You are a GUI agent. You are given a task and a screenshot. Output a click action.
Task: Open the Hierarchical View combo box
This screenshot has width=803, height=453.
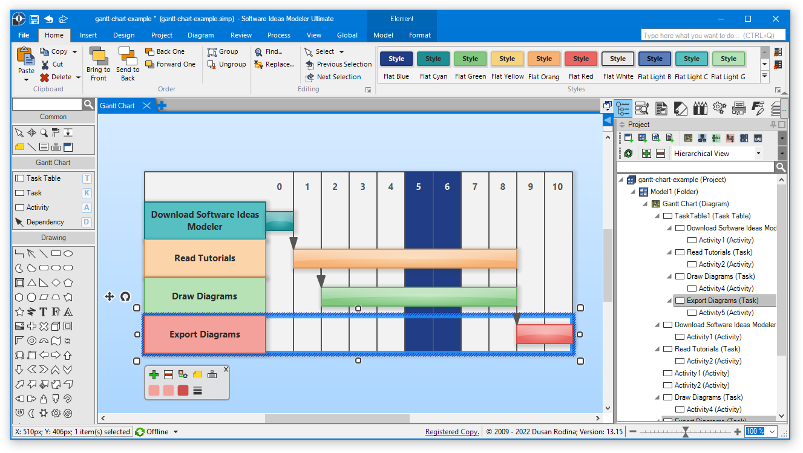point(716,154)
